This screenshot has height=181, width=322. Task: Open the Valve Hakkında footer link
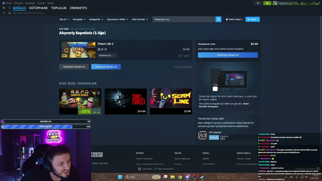(182, 159)
